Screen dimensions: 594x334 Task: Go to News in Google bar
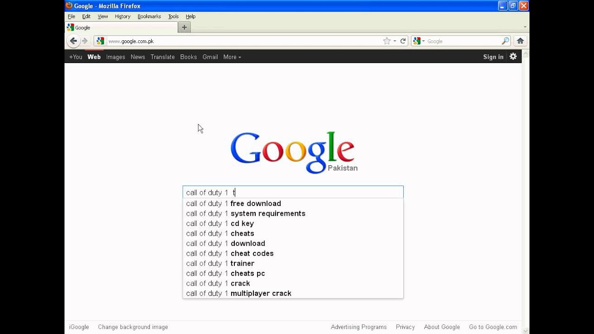138,57
